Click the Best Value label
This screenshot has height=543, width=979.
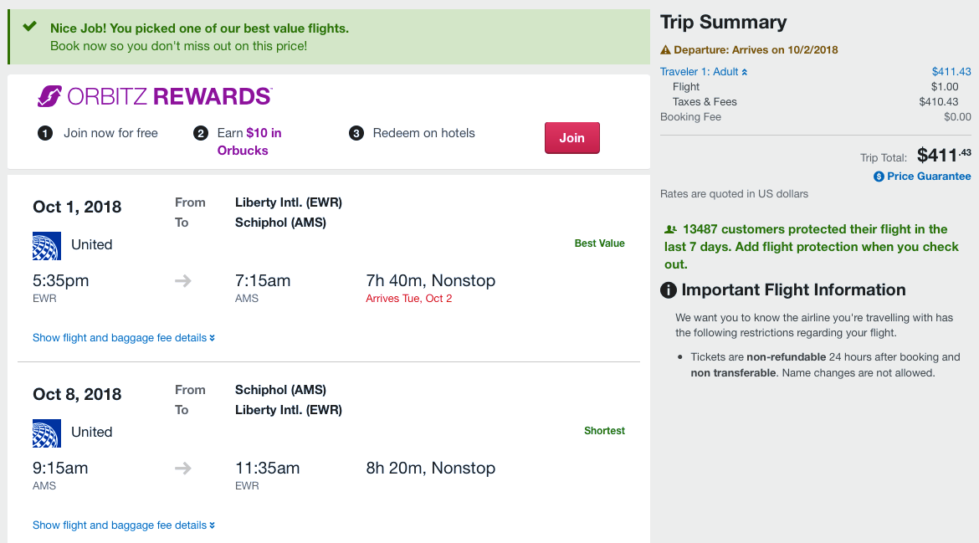[599, 243]
